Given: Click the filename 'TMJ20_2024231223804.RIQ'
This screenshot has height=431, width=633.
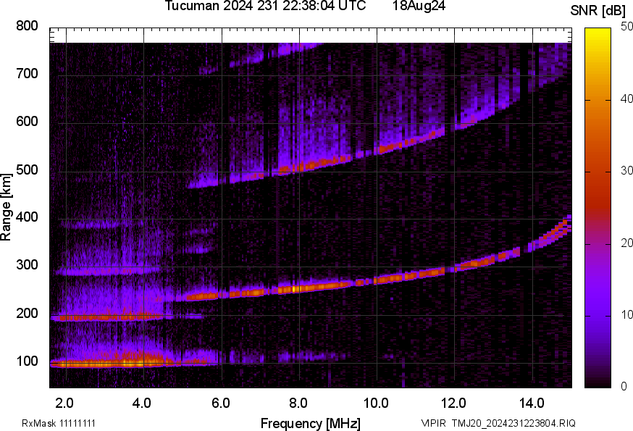Looking at the screenshot, I should pyautogui.click(x=513, y=423).
